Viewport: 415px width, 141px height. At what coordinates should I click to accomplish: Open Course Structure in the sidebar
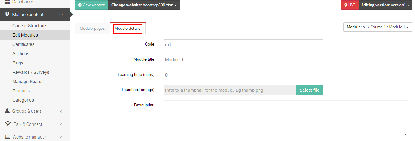pos(29,26)
